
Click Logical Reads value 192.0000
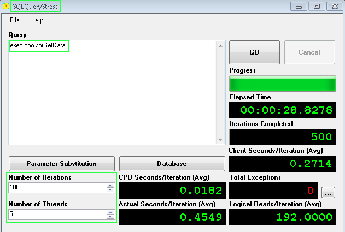[x=304, y=217]
